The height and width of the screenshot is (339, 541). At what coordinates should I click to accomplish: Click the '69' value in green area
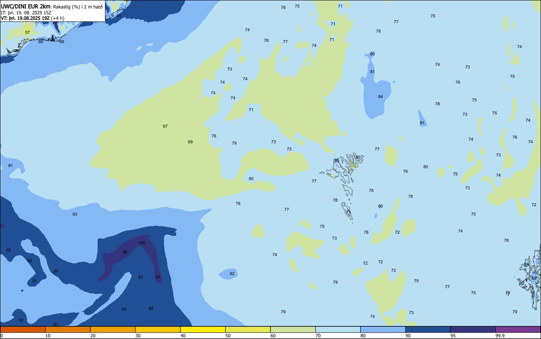pyautogui.click(x=190, y=142)
